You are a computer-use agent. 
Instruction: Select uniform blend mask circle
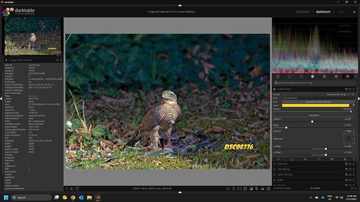point(292,159)
